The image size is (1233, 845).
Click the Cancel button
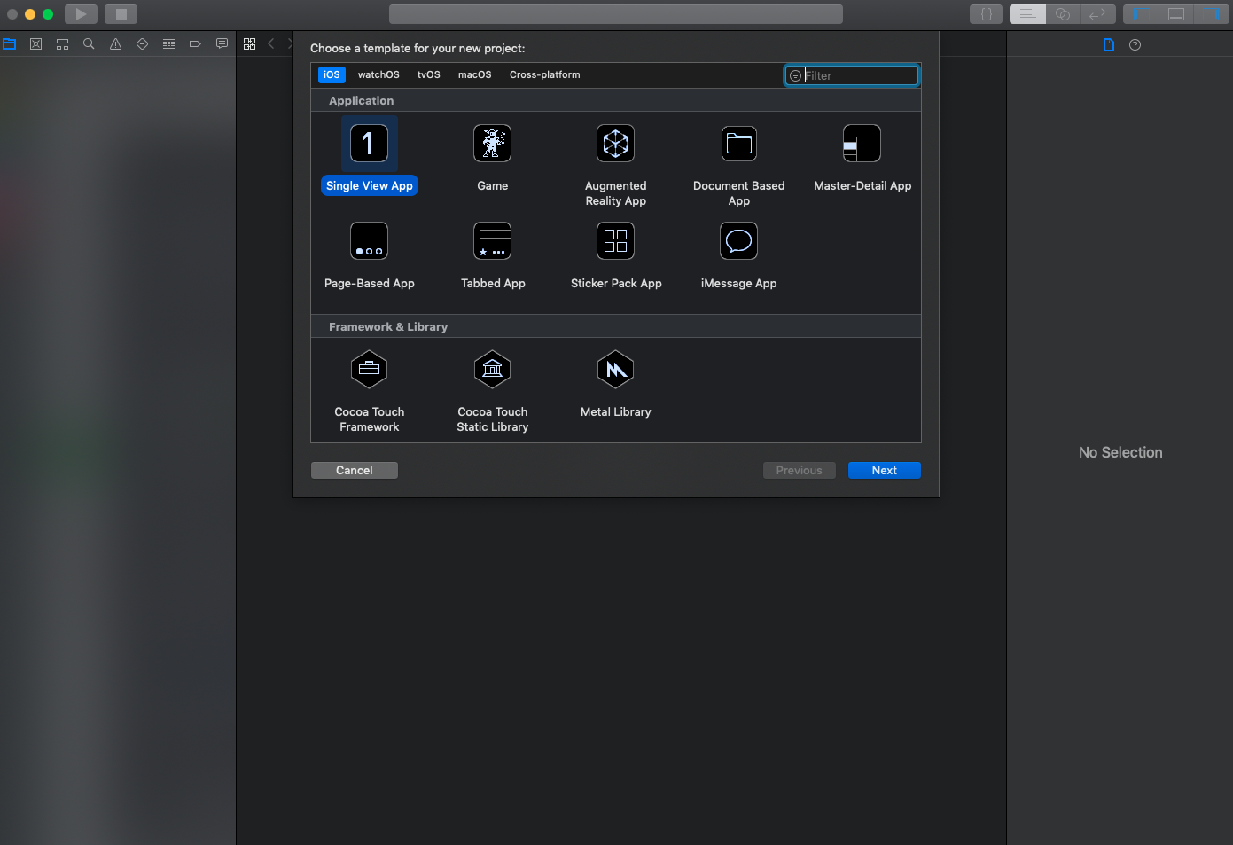[x=355, y=470]
